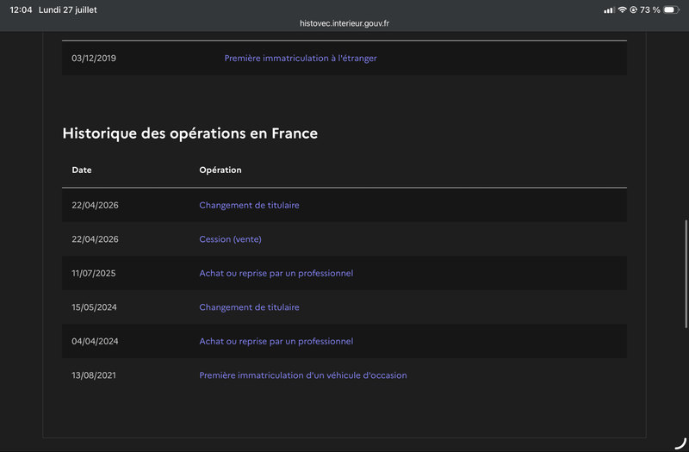The image size is (689, 452).
Task: Tap the '73 %' battery percentage
Action: [x=650, y=9]
